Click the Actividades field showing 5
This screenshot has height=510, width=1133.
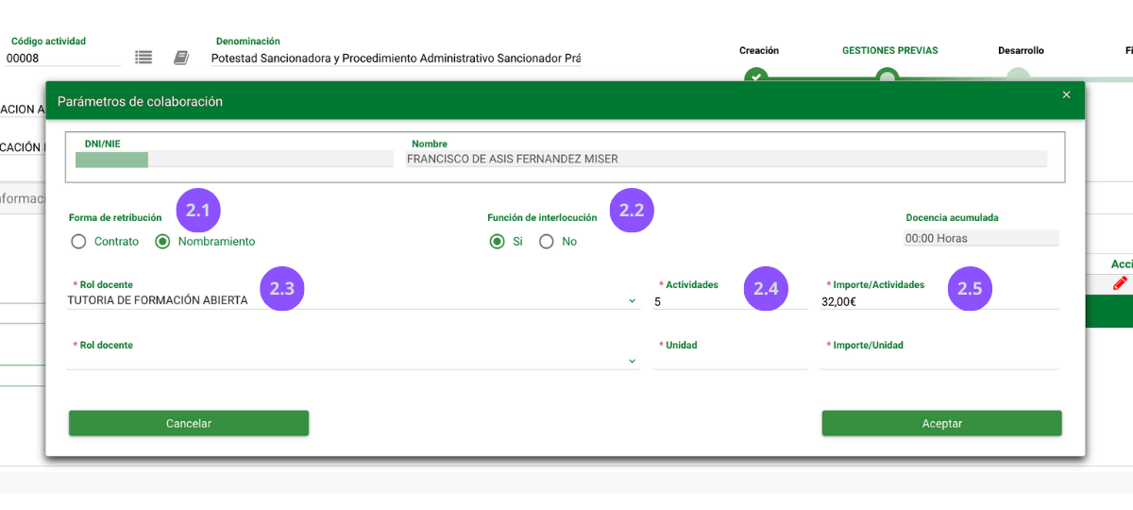(x=730, y=301)
